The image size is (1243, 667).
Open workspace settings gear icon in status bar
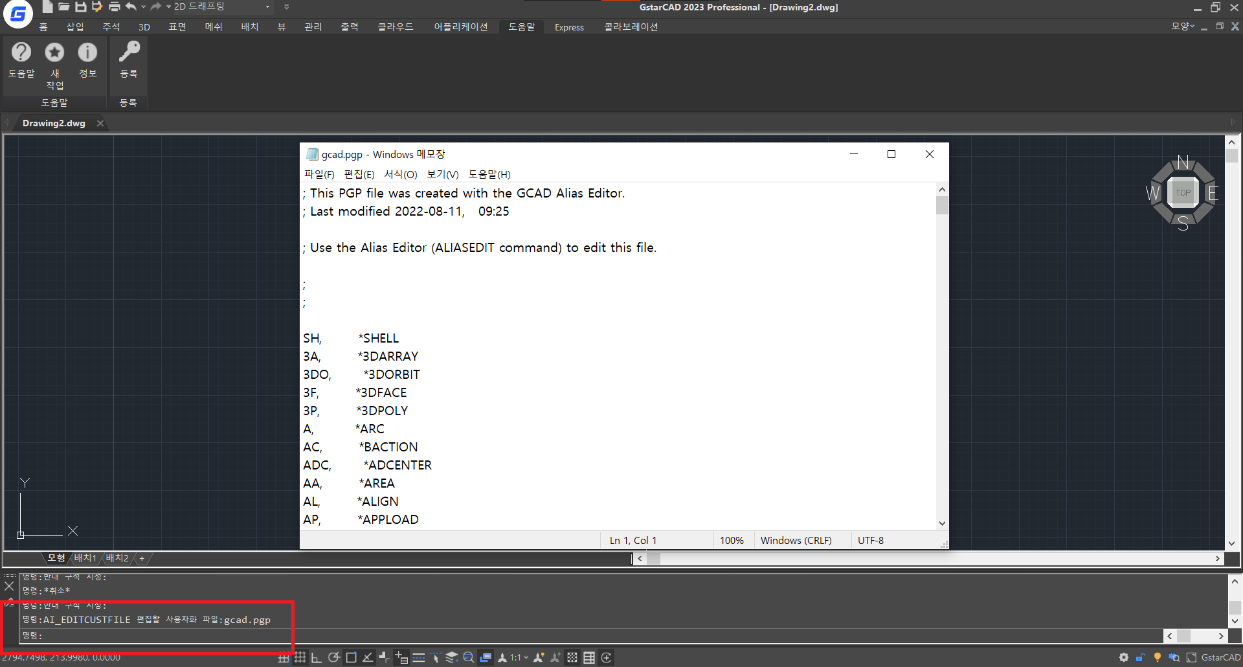click(x=1124, y=658)
